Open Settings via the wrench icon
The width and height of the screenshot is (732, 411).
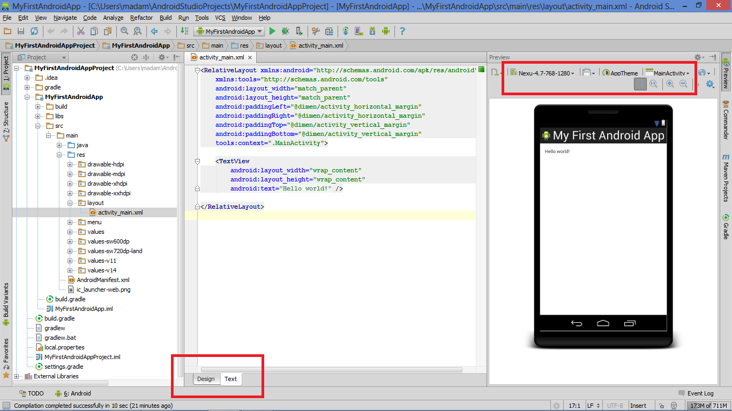coord(316,31)
